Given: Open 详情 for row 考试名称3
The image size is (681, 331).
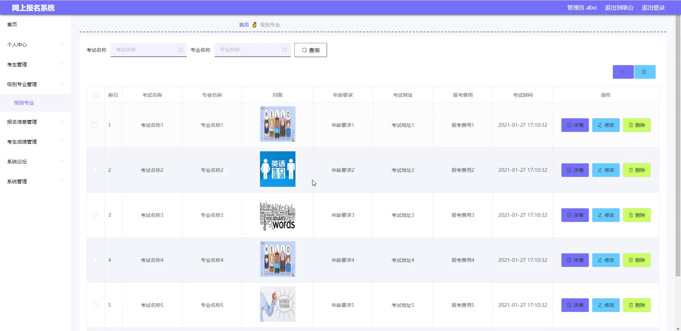Looking at the screenshot, I should pyautogui.click(x=575, y=215).
